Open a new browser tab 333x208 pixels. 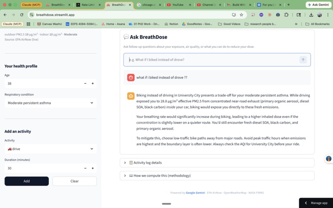point(288,5)
